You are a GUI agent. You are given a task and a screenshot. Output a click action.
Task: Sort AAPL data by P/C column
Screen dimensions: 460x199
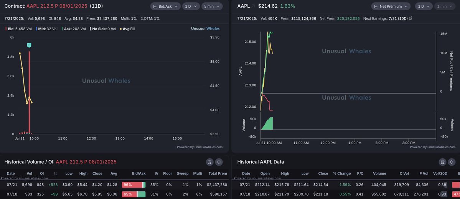pos(360,174)
